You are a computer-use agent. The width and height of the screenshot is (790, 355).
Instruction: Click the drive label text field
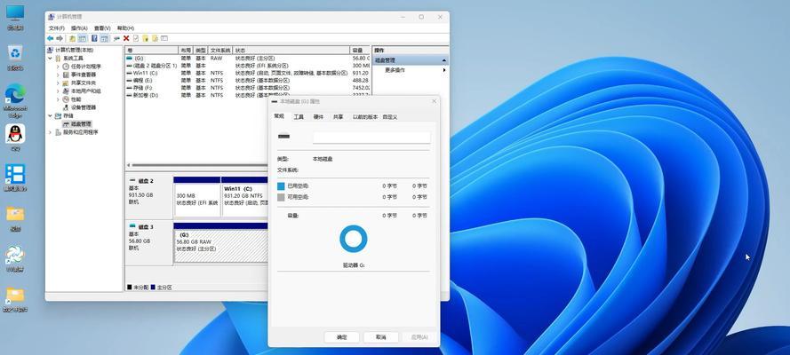[x=371, y=138]
